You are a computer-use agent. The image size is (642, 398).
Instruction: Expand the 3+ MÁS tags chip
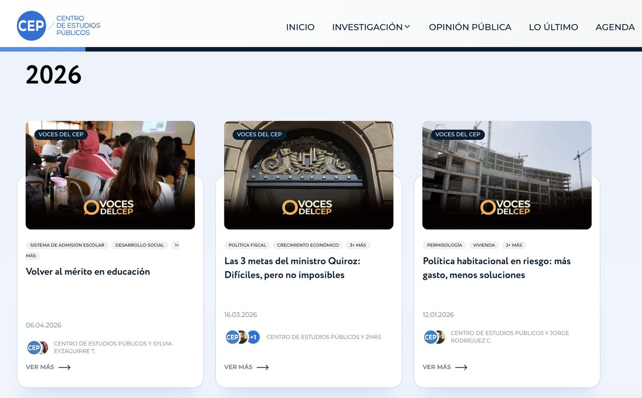(358, 245)
